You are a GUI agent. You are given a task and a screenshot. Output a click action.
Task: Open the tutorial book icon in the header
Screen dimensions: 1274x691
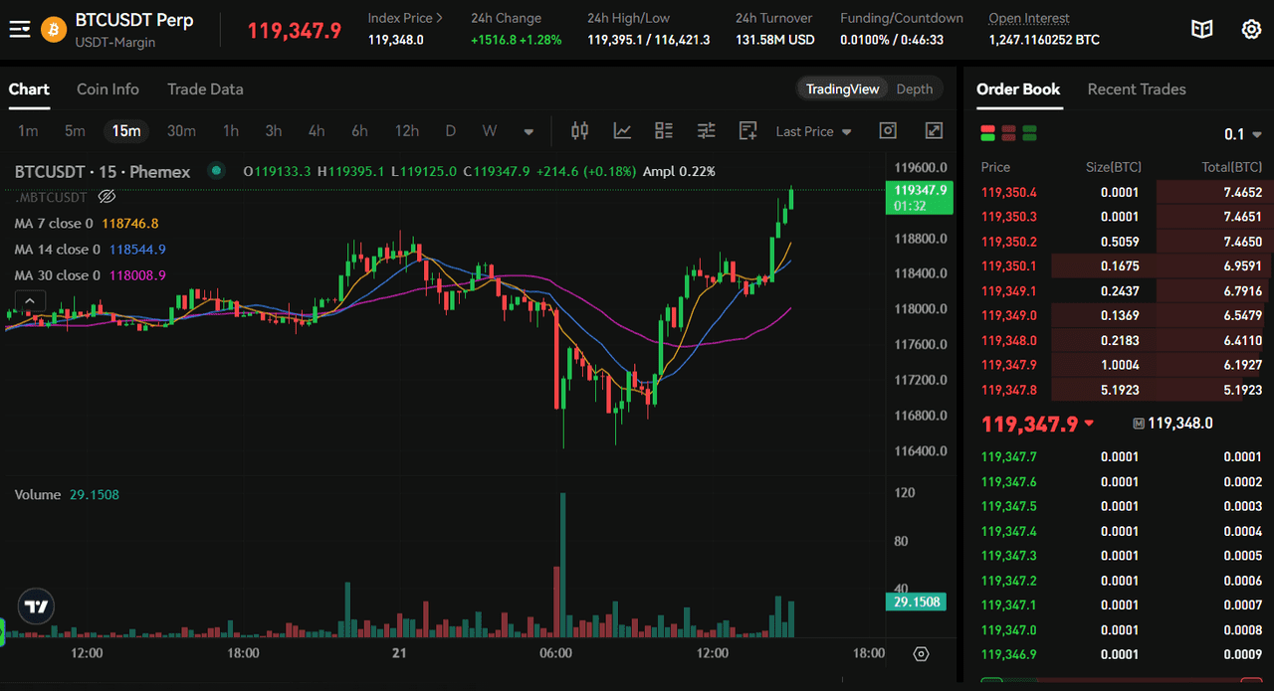pyautogui.click(x=1201, y=29)
